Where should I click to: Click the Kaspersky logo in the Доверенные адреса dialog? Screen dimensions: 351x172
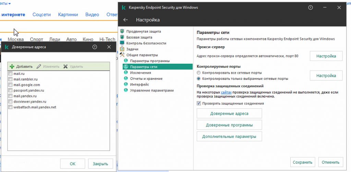7,47
